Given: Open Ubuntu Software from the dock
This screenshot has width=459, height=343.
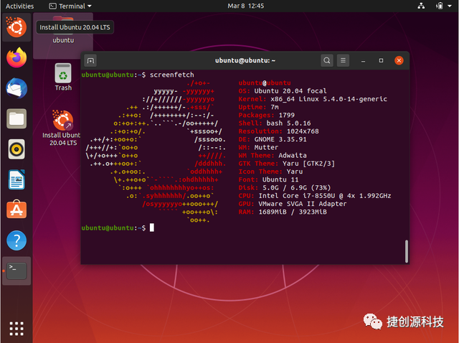Looking at the screenshot, I should coord(16,210).
